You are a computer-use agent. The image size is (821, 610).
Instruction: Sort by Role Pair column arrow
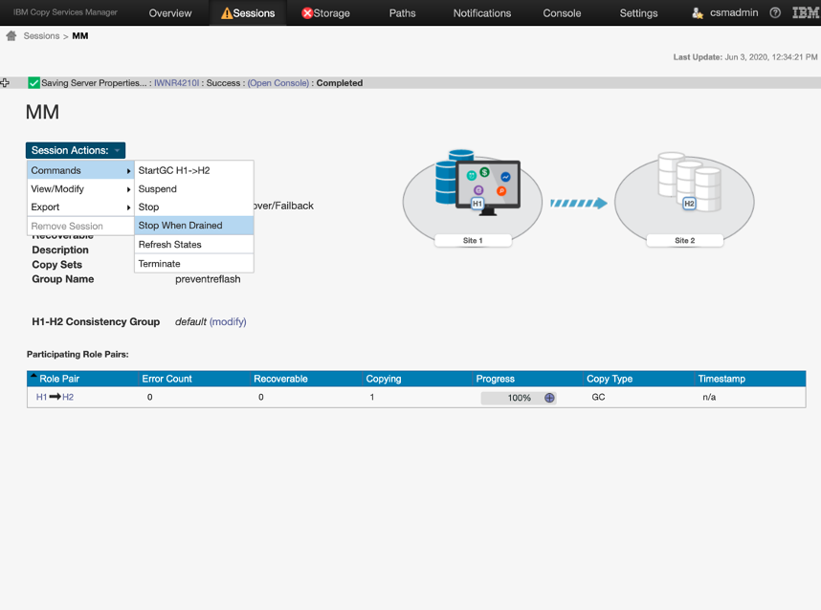(x=33, y=376)
